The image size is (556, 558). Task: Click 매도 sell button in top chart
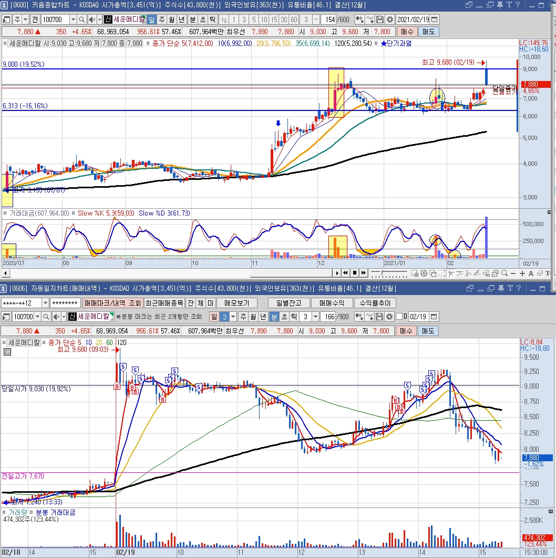(429, 32)
